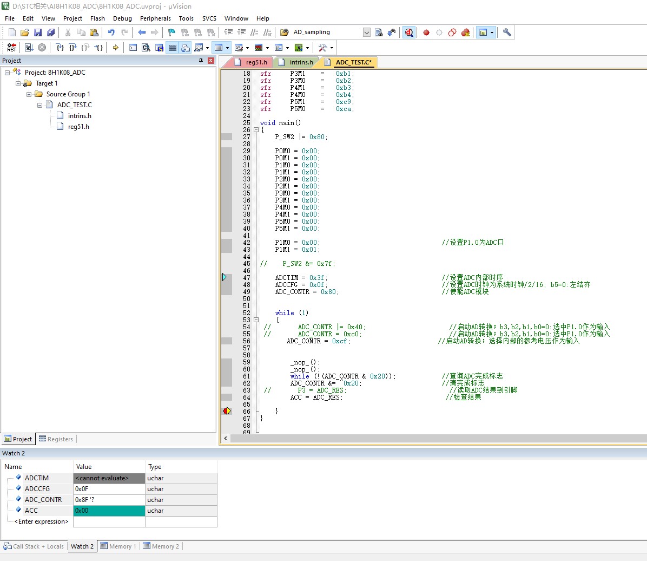This screenshot has width=647, height=561.
Task: Click the Start/Stop Debug Session icon
Action: (408, 32)
